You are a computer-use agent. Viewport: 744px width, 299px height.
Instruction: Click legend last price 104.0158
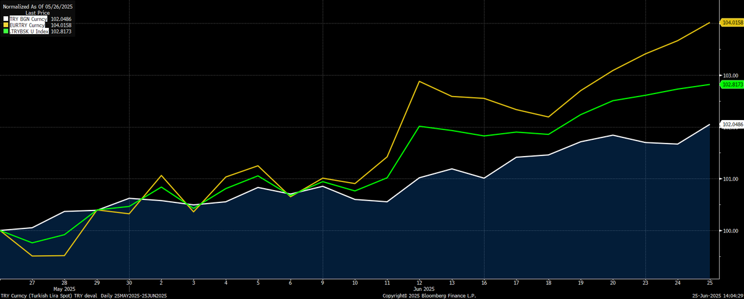pos(62,25)
